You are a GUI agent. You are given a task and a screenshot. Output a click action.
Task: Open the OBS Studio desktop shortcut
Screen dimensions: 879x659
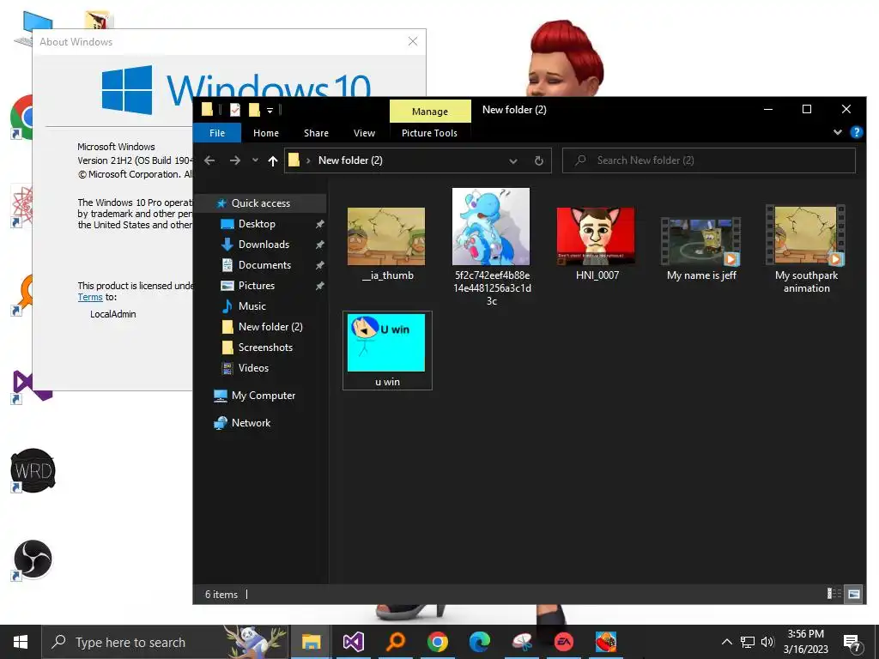33,559
